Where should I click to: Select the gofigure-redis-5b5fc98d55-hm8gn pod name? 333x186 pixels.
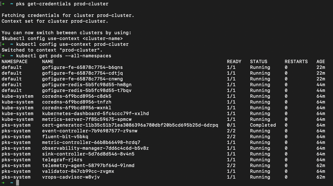click(x=87, y=85)
